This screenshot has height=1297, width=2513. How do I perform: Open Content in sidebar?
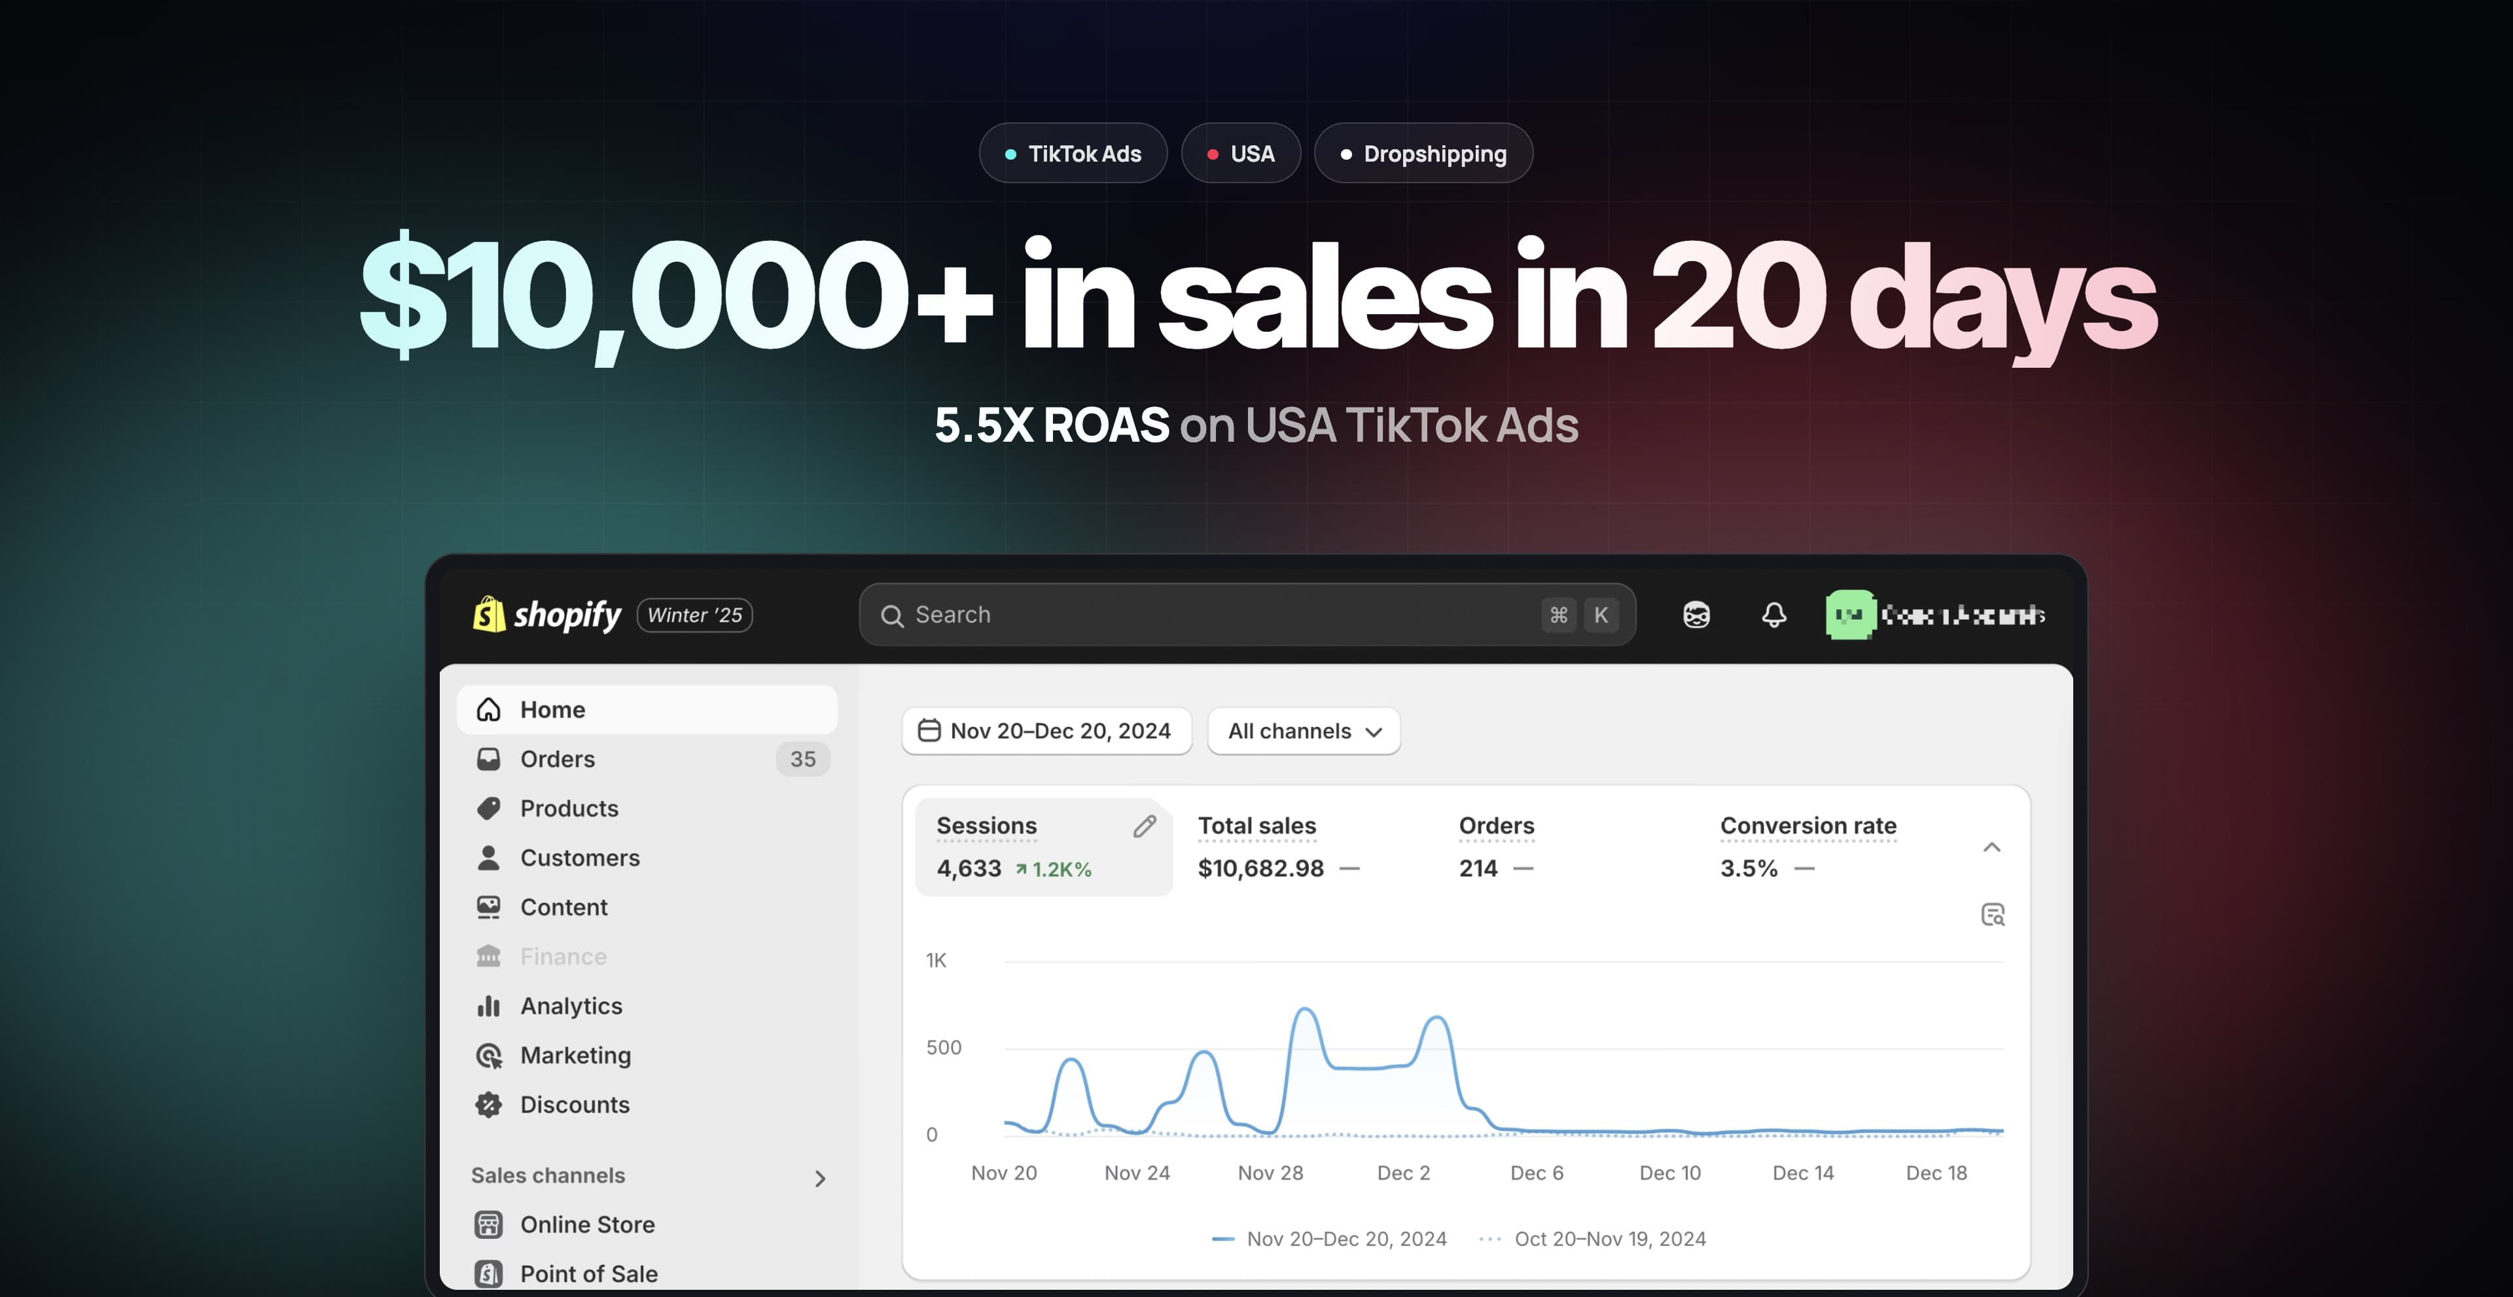click(x=647, y=907)
